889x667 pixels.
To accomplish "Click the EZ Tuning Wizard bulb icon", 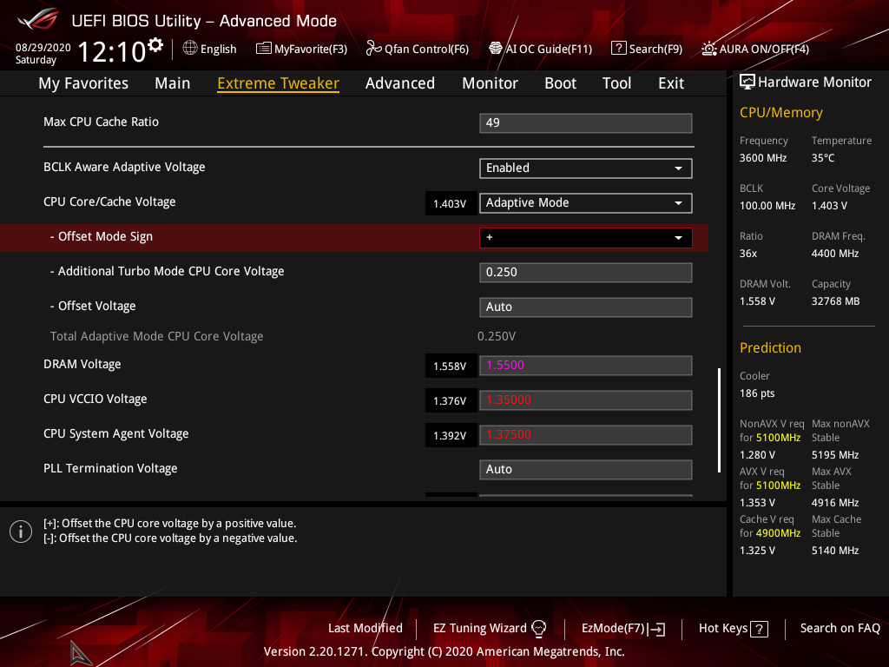I will coord(538,629).
